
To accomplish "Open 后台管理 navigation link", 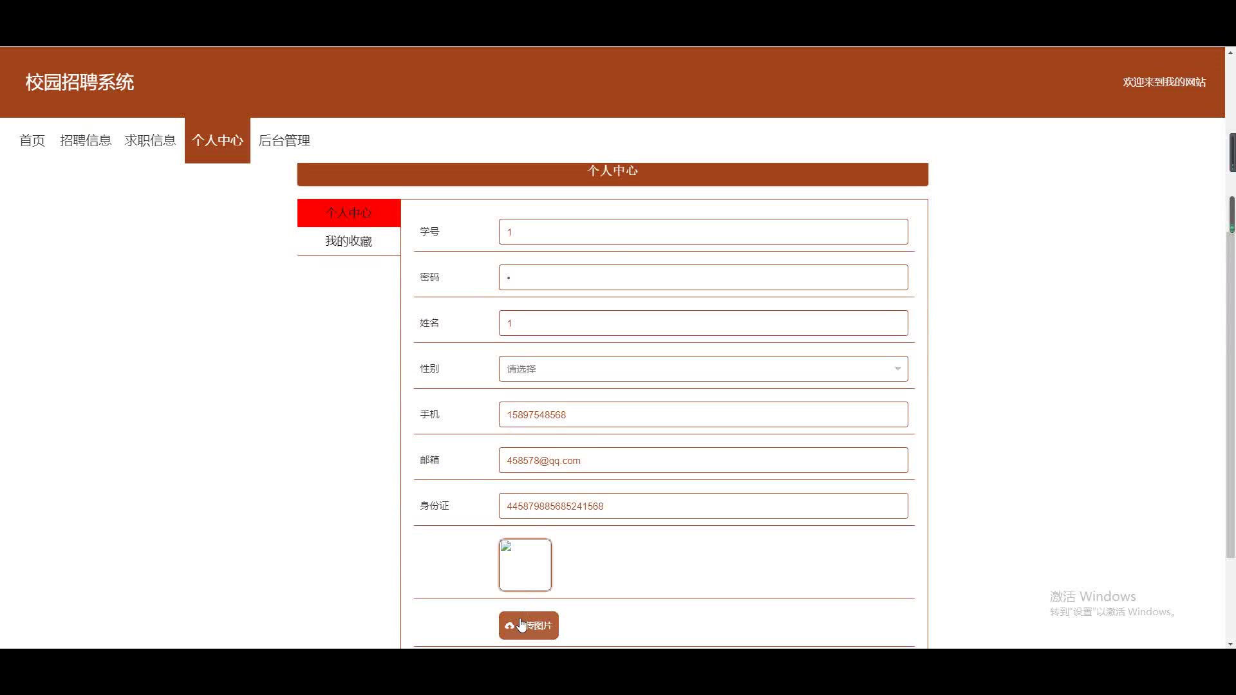I will click(x=284, y=140).
